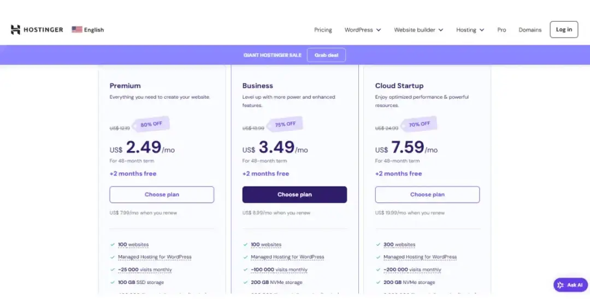Click the checkmark beside Business 200 GB NVMe storage
590x308 pixels.
[245, 282]
